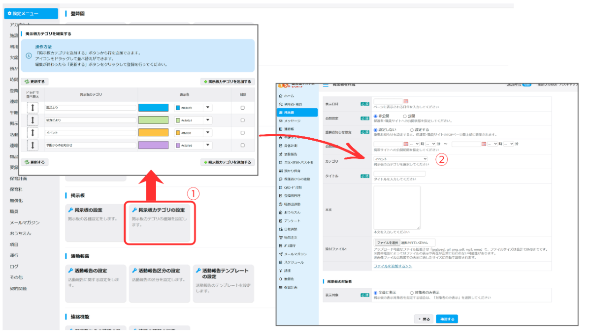This screenshot has width=591, height=332.
Task: Click the drag handle for 学園からのお知らせ row
Action: 32,145
